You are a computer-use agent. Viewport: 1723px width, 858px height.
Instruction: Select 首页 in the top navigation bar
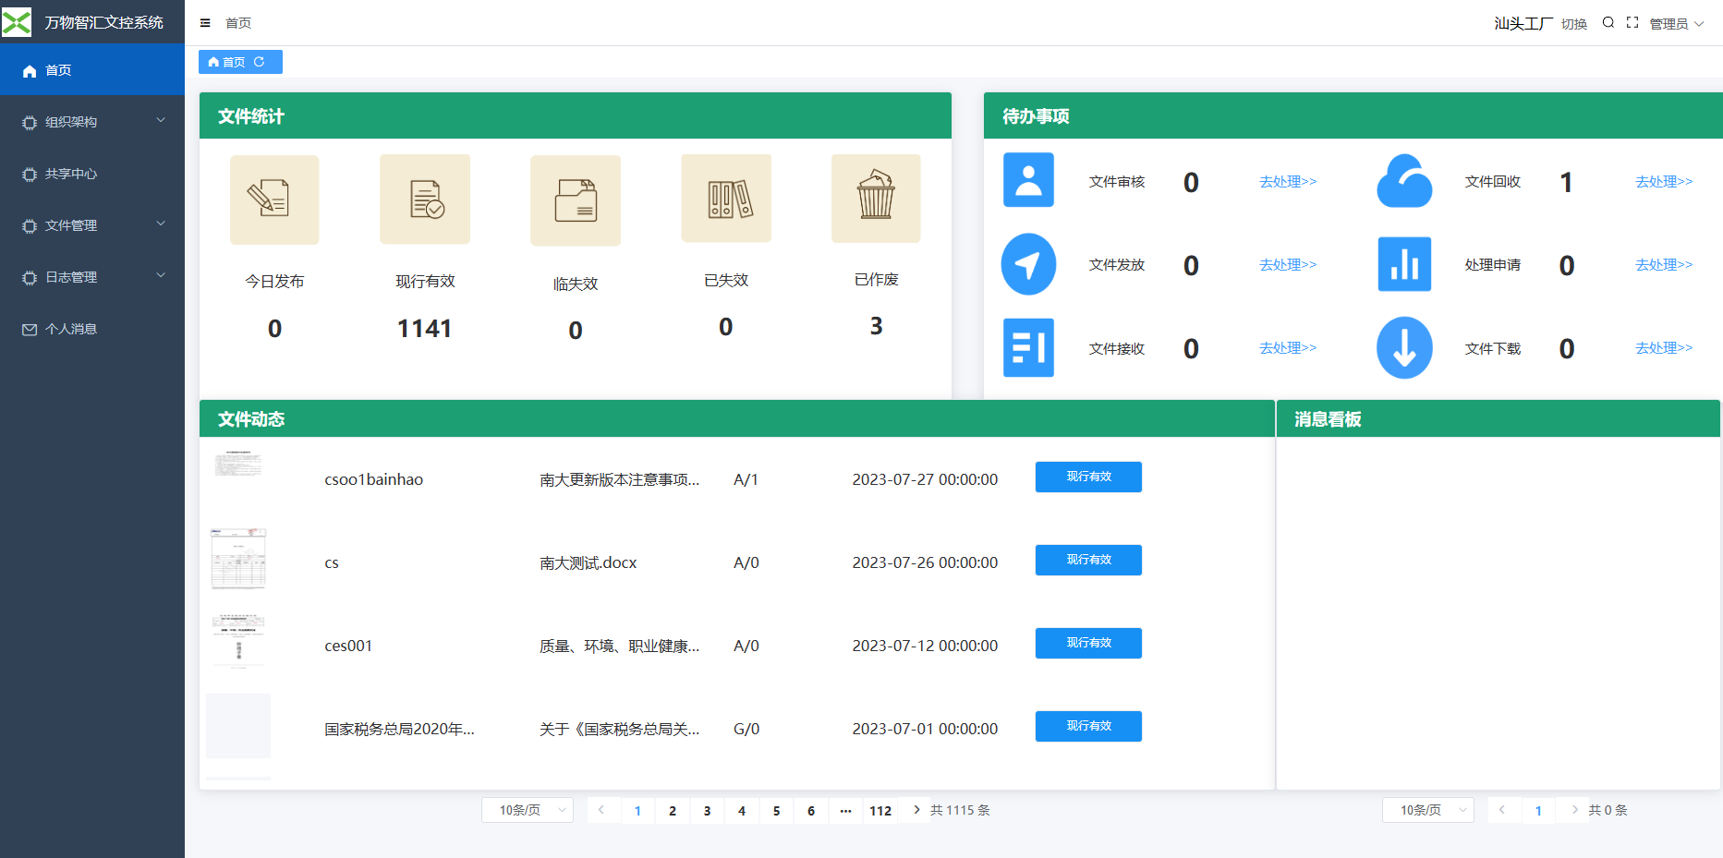[x=238, y=22]
